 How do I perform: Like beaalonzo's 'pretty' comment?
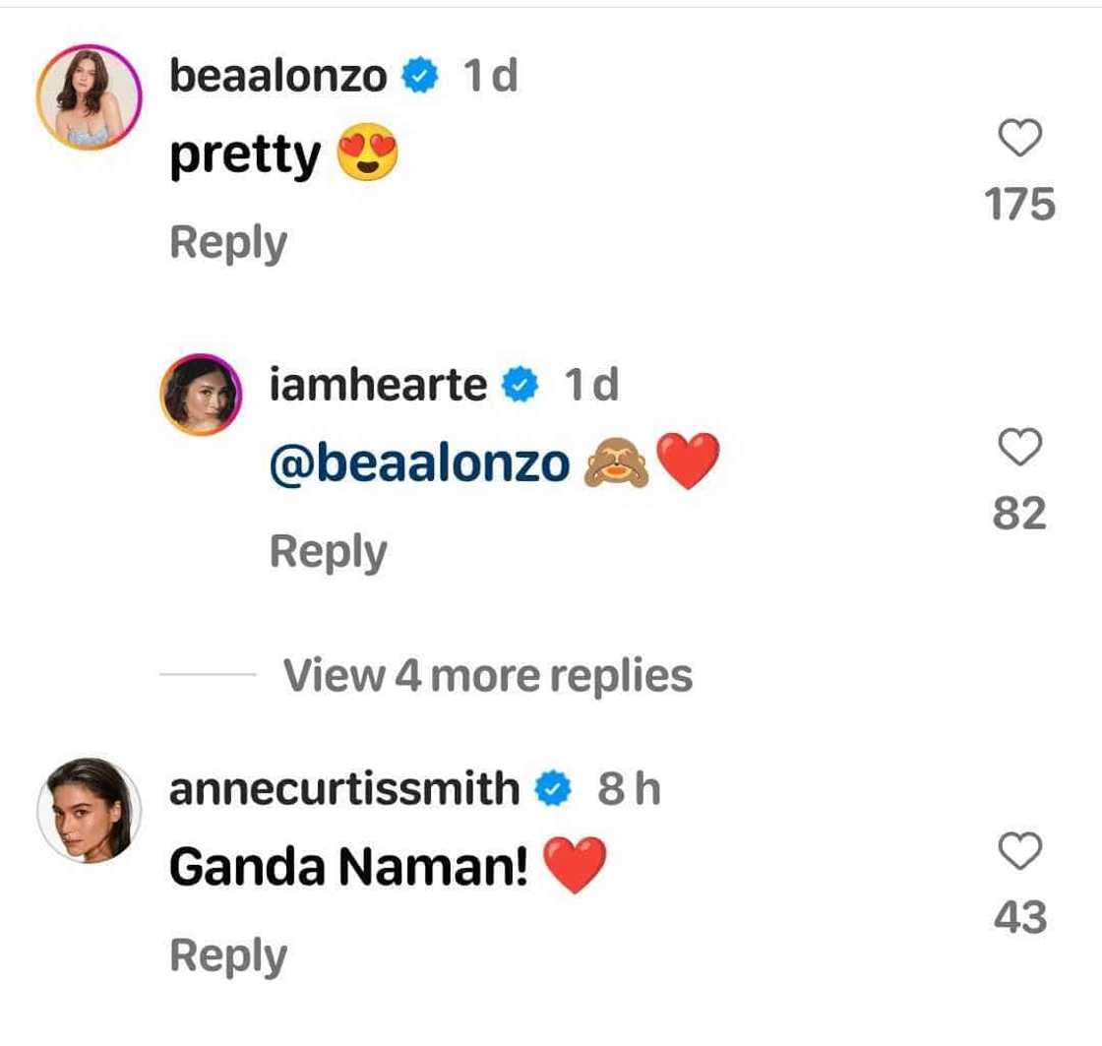click(1020, 139)
